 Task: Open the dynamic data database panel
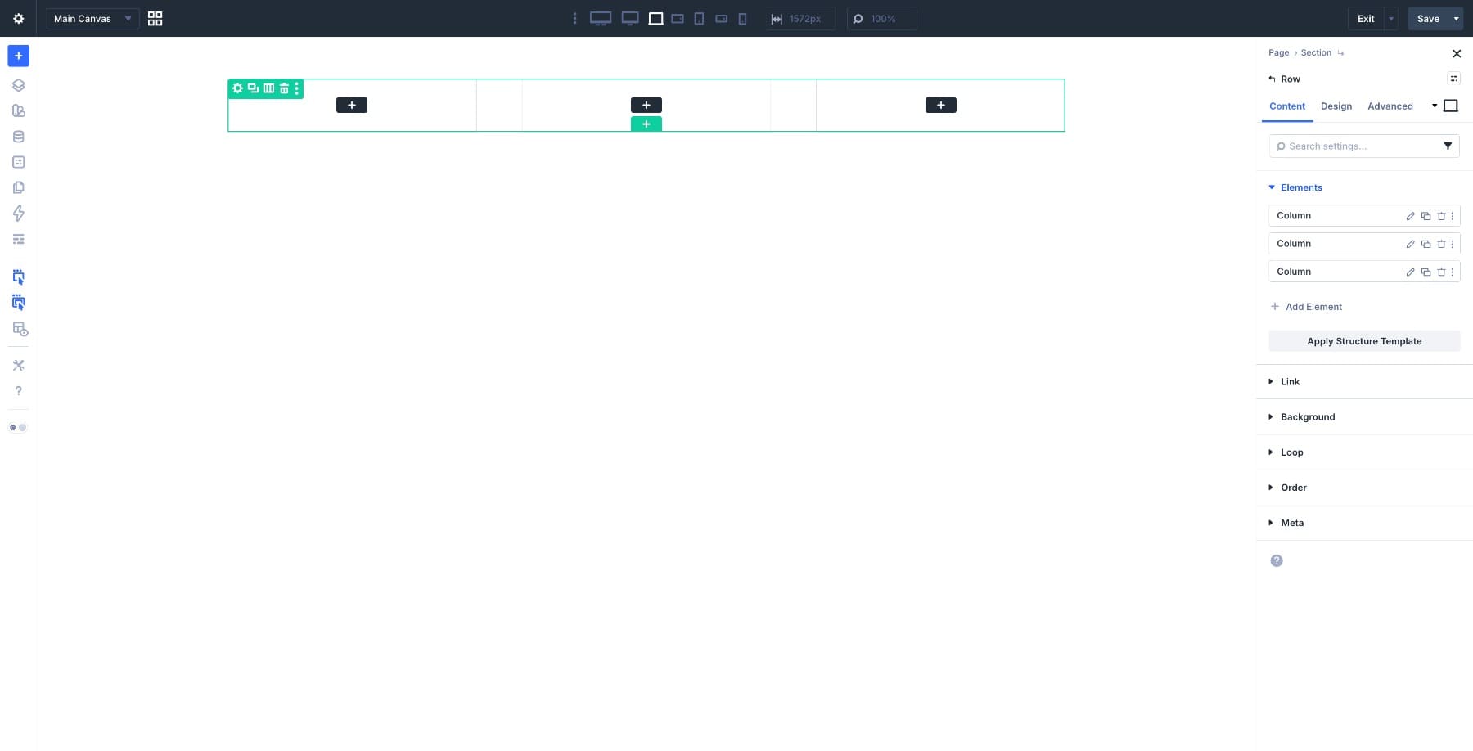pos(18,136)
